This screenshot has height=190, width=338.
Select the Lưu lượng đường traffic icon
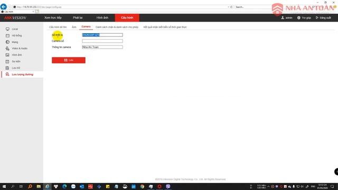(7, 74)
